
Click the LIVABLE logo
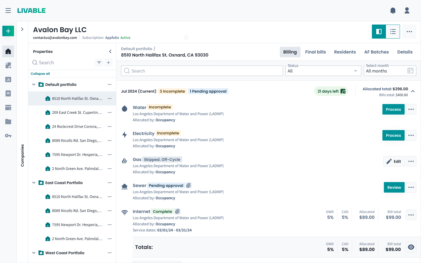tap(32, 11)
